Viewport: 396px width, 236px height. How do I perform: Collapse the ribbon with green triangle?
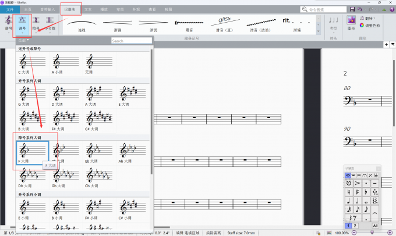pyautogui.click(x=384, y=9)
